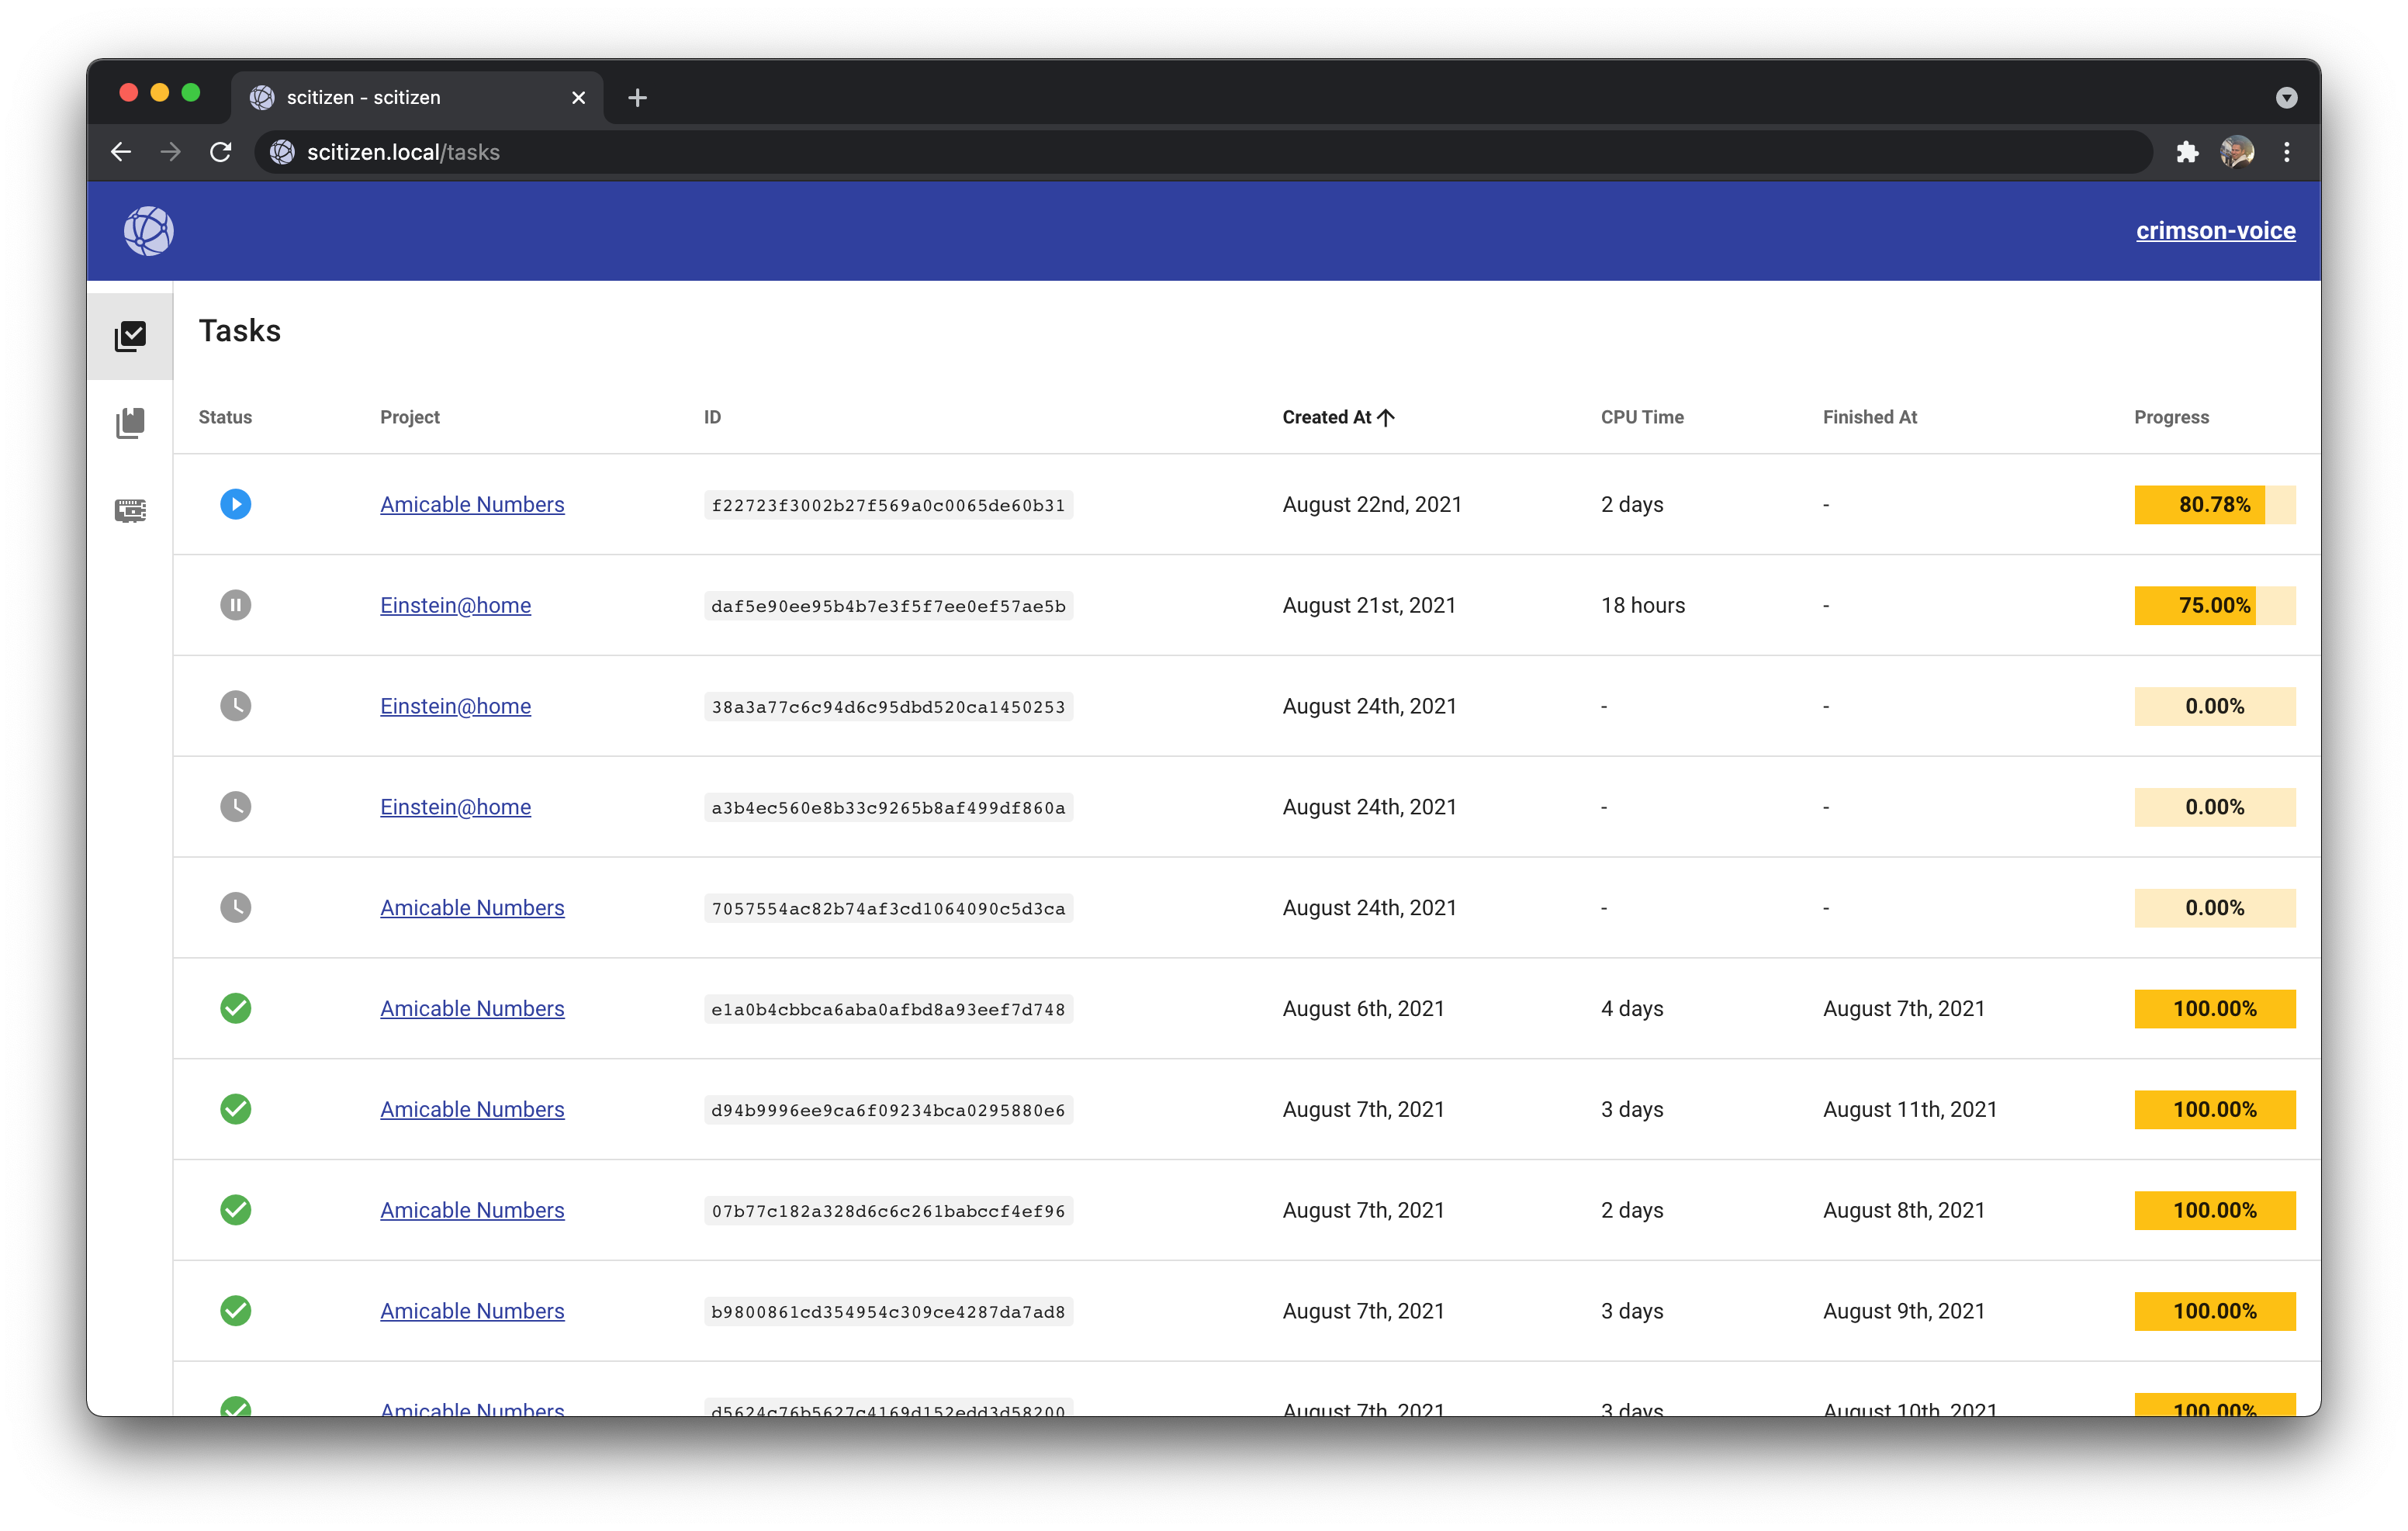Click the Progress column header

2171,417
